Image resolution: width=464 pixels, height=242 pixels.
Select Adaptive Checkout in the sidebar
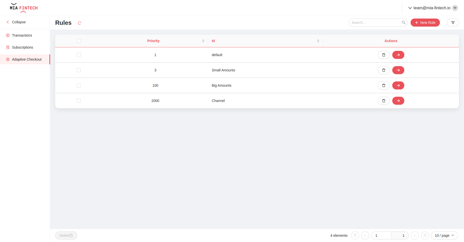click(x=27, y=59)
